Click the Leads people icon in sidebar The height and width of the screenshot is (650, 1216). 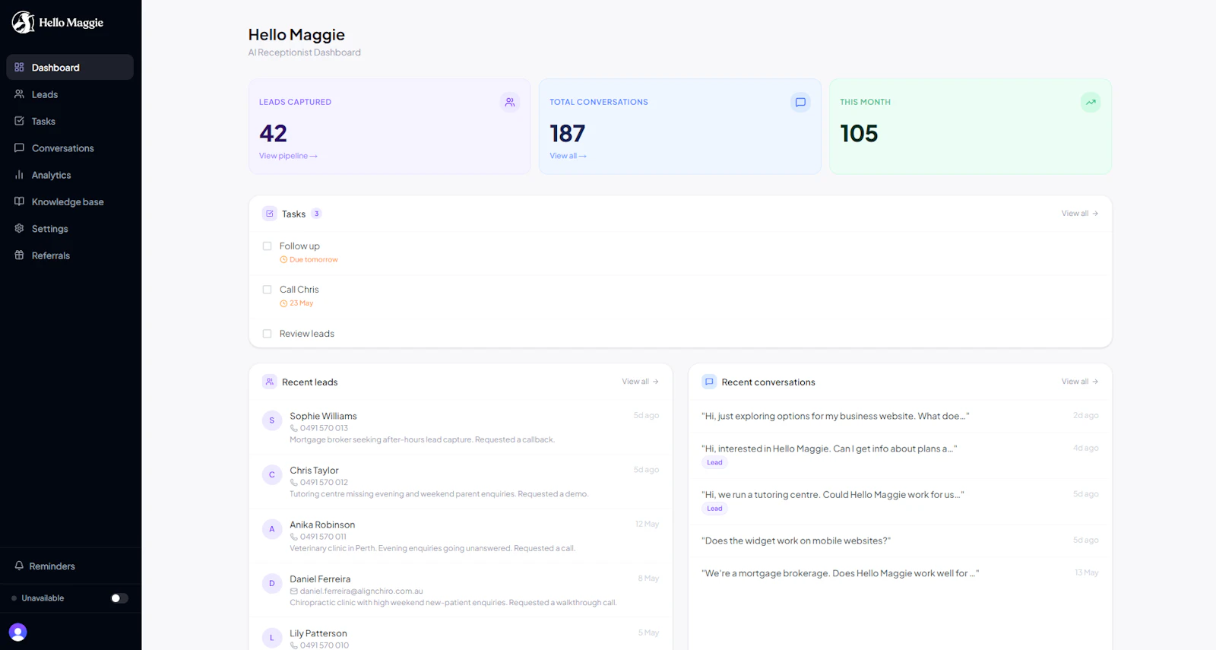coord(19,94)
